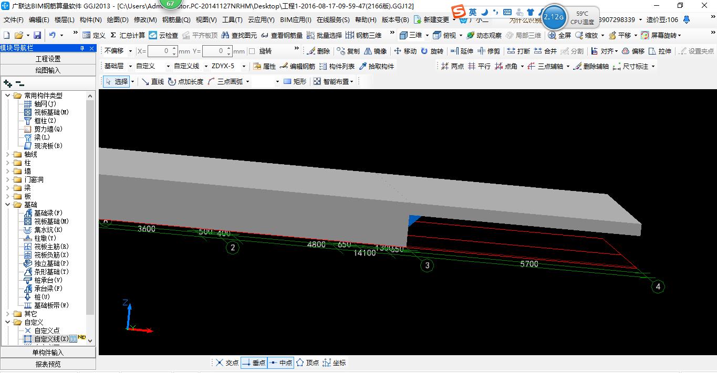Toggle 交点 intersection snap
717x373 pixels.
pos(227,363)
